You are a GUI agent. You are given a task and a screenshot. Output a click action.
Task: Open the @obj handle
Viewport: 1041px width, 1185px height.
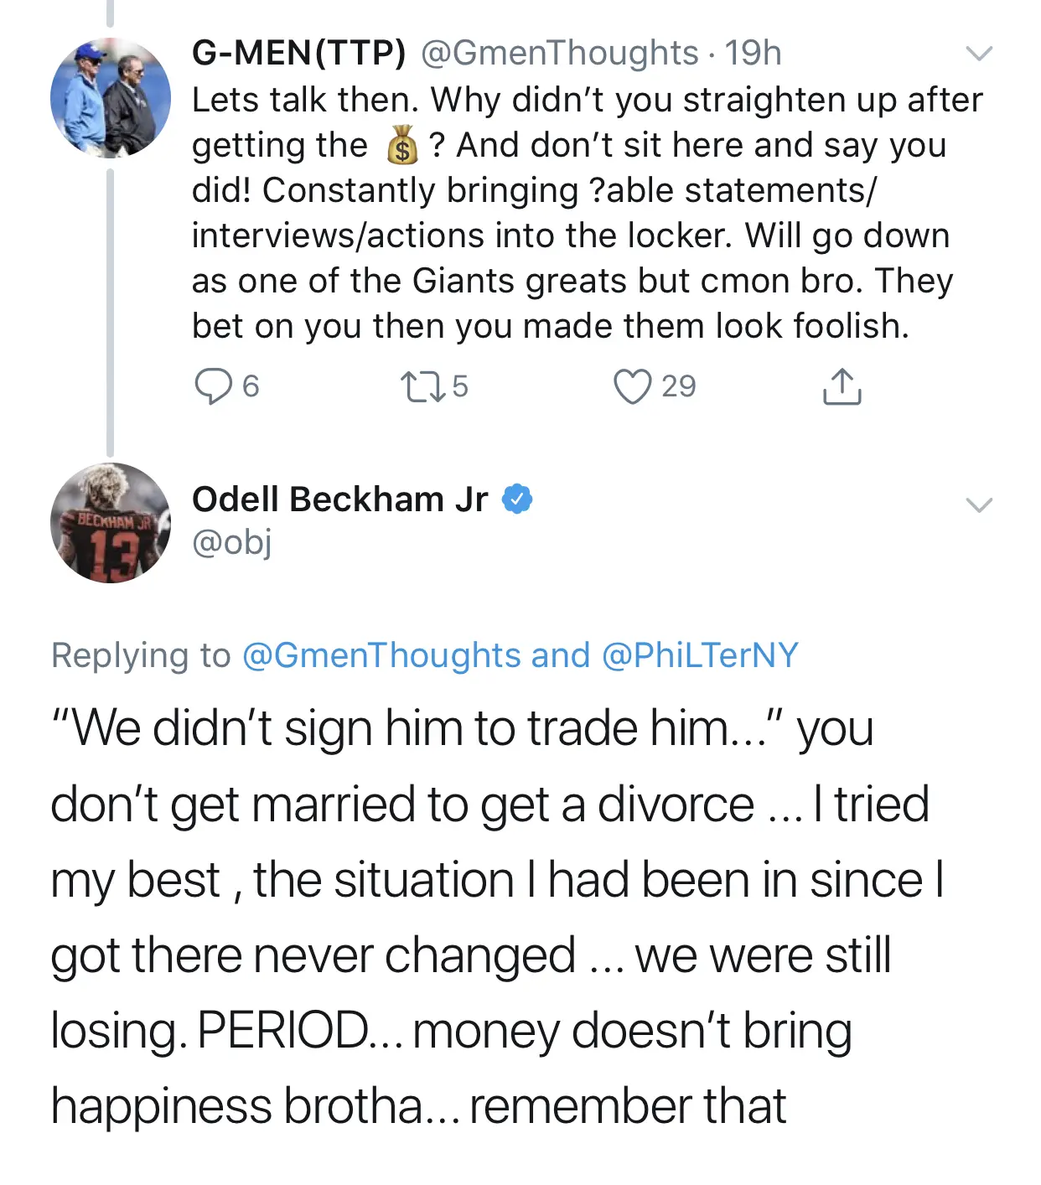tap(232, 542)
